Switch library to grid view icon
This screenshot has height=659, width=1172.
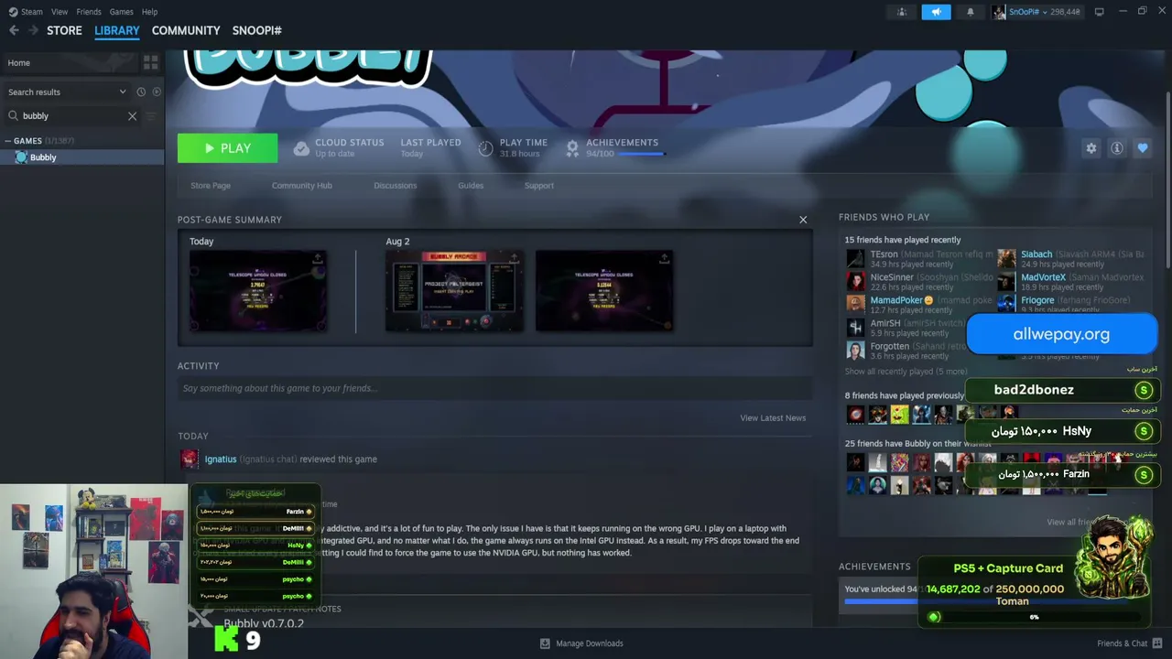[151, 62]
